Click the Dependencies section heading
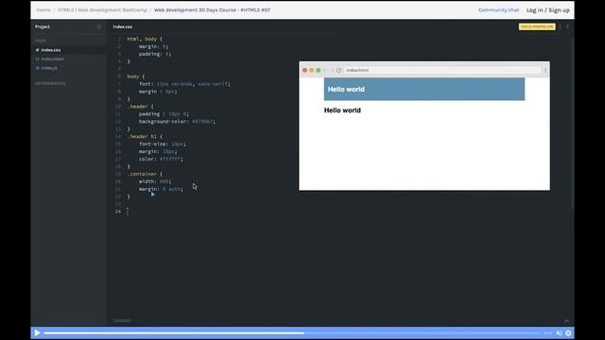 pos(50,84)
